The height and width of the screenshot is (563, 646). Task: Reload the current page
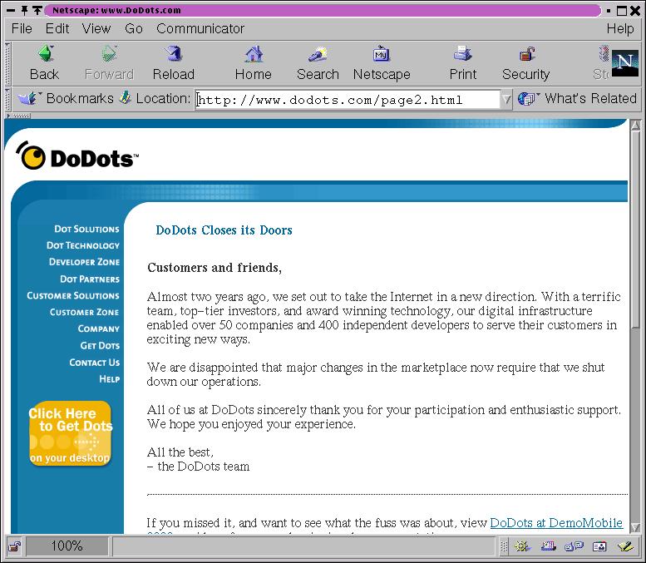(x=174, y=53)
